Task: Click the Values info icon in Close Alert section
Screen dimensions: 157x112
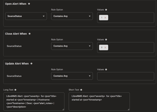Action: tap(106, 40)
